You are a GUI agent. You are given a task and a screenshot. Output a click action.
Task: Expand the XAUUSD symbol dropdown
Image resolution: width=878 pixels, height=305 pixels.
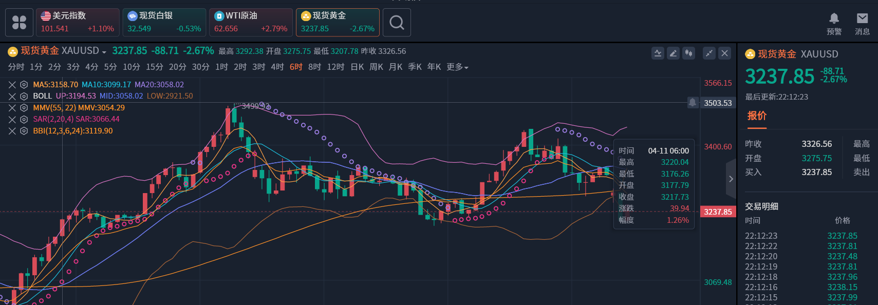pyautogui.click(x=104, y=52)
